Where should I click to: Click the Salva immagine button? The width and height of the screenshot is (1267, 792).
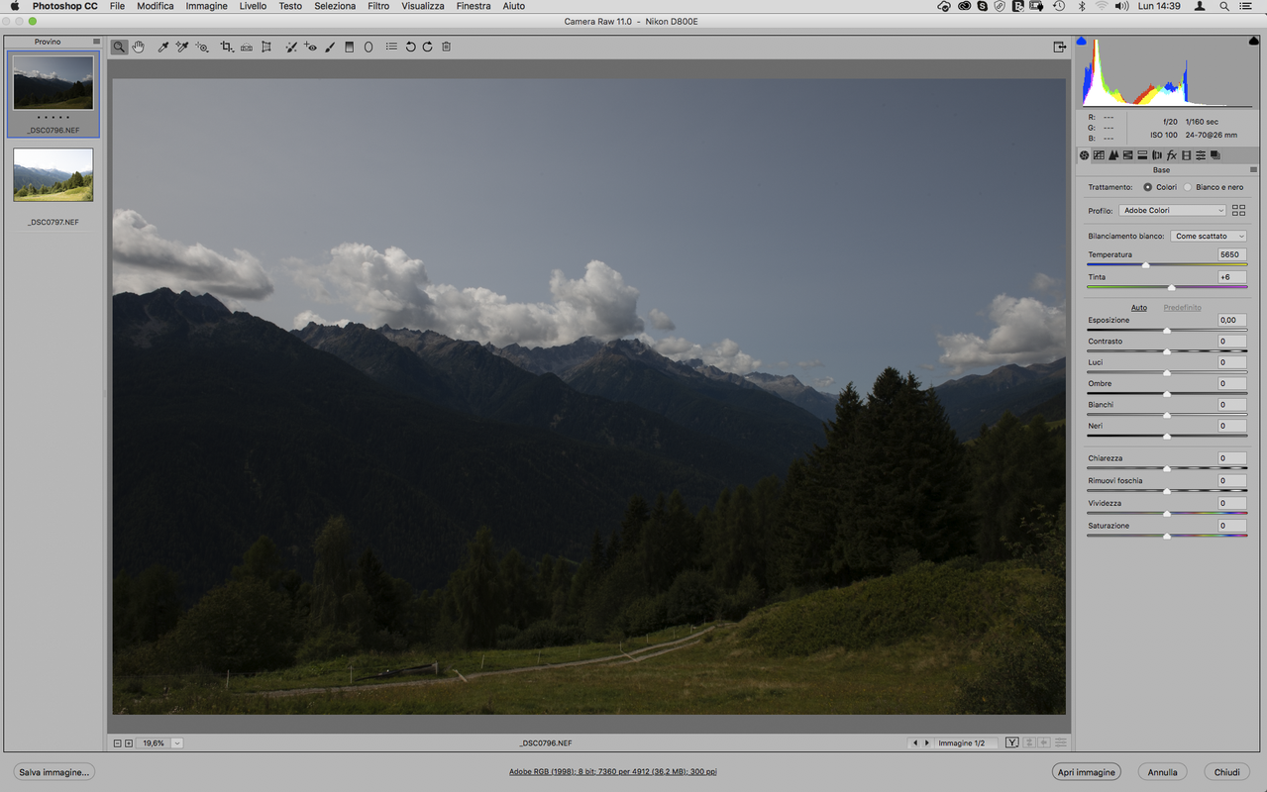(x=54, y=772)
